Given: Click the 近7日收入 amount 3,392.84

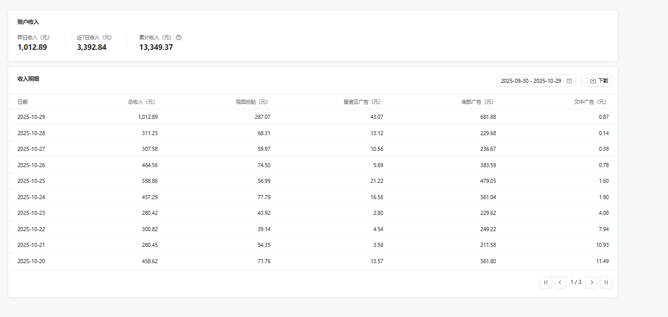Looking at the screenshot, I should coord(92,47).
